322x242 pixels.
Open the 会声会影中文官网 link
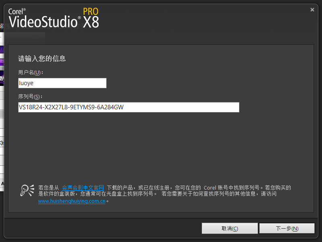83,188
